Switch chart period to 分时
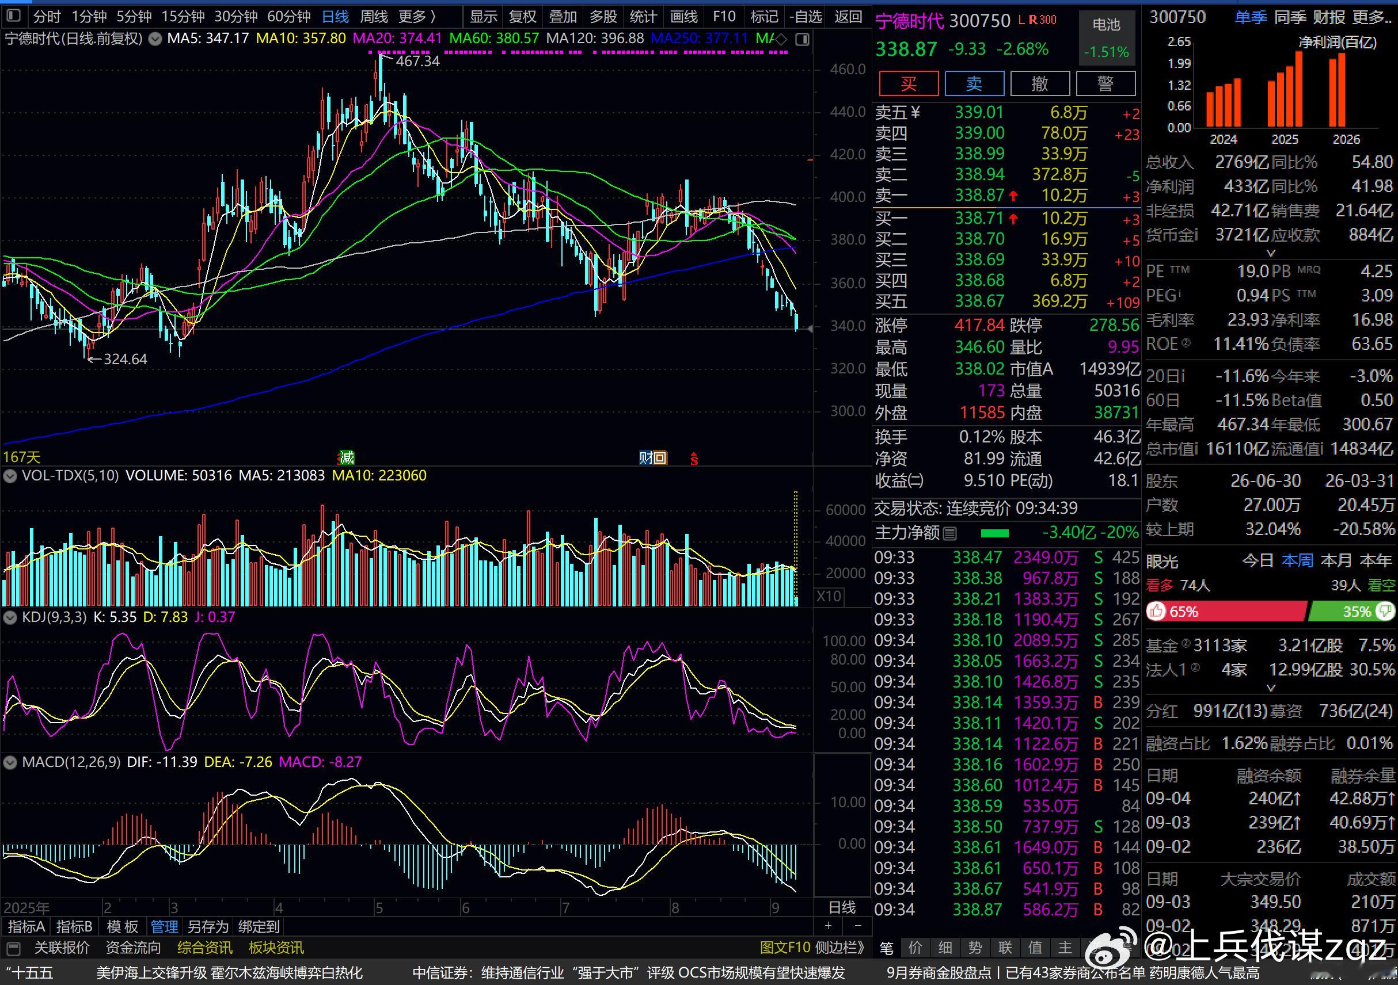 click(47, 17)
